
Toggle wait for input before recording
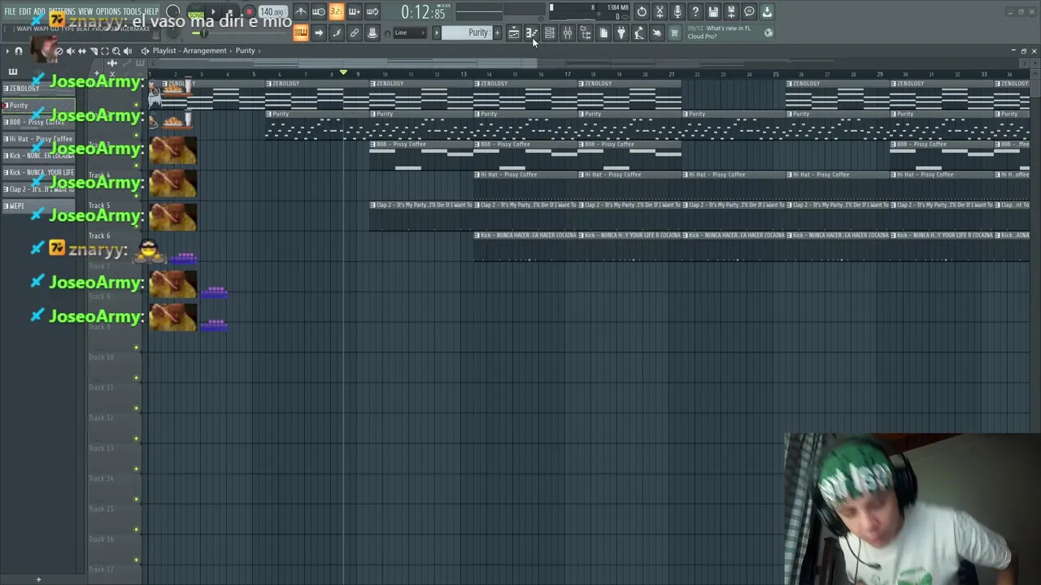318,11
